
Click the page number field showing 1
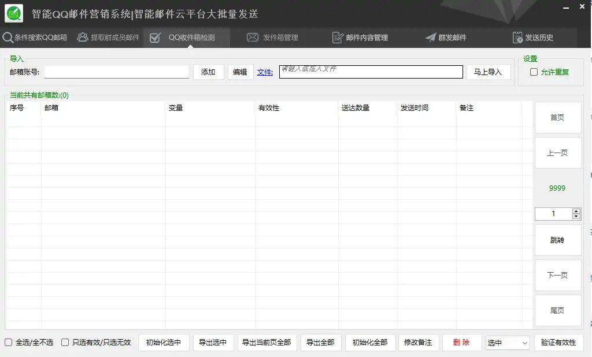[x=553, y=214]
